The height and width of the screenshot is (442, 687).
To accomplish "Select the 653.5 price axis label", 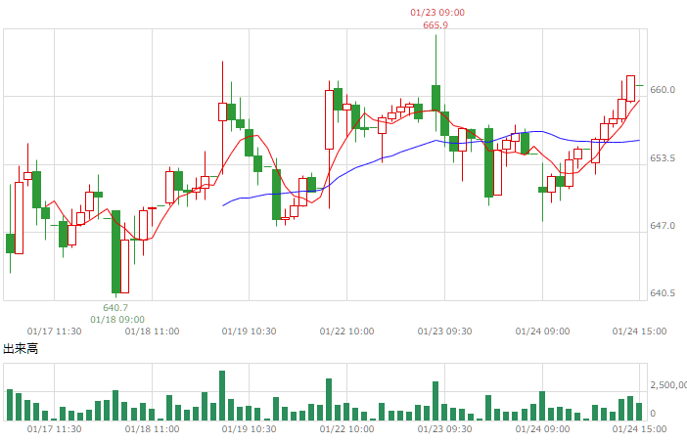I will coord(663,157).
